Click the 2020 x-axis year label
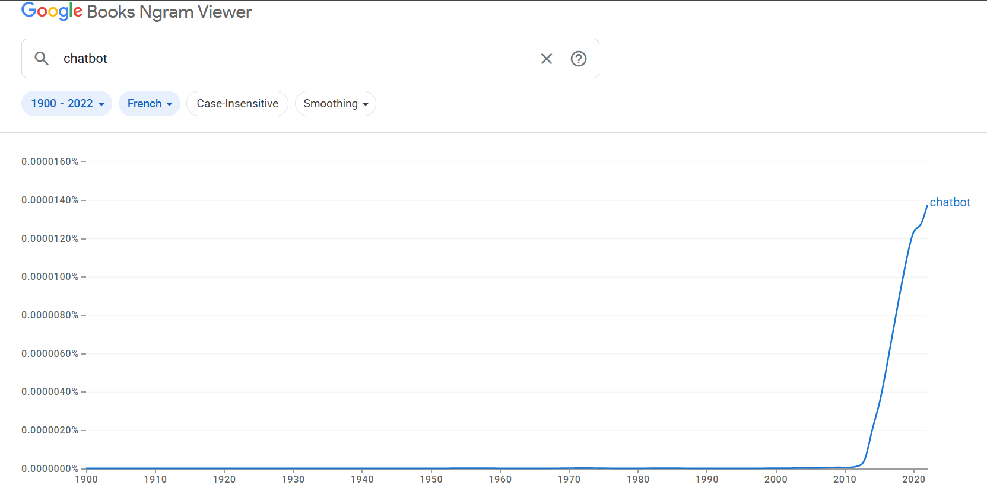The height and width of the screenshot is (488, 987). pos(914,479)
